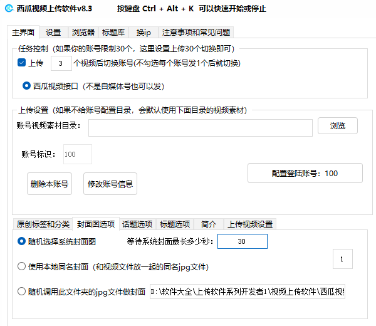Click the video count field showing 3
The width and height of the screenshot is (376, 326).
[x=61, y=63]
